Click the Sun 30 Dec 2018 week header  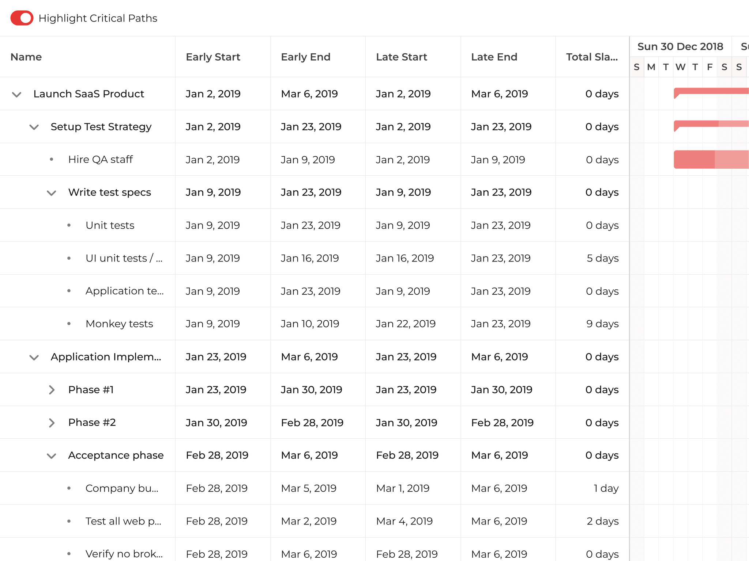point(680,46)
